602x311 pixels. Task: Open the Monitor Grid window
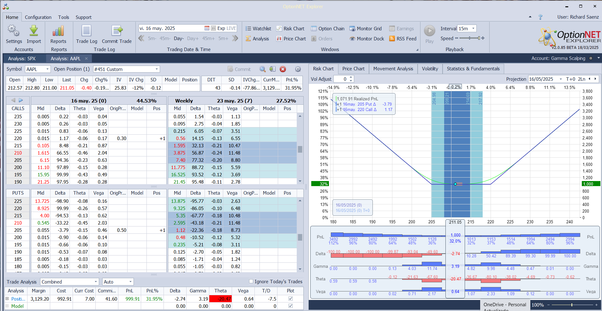366,28
